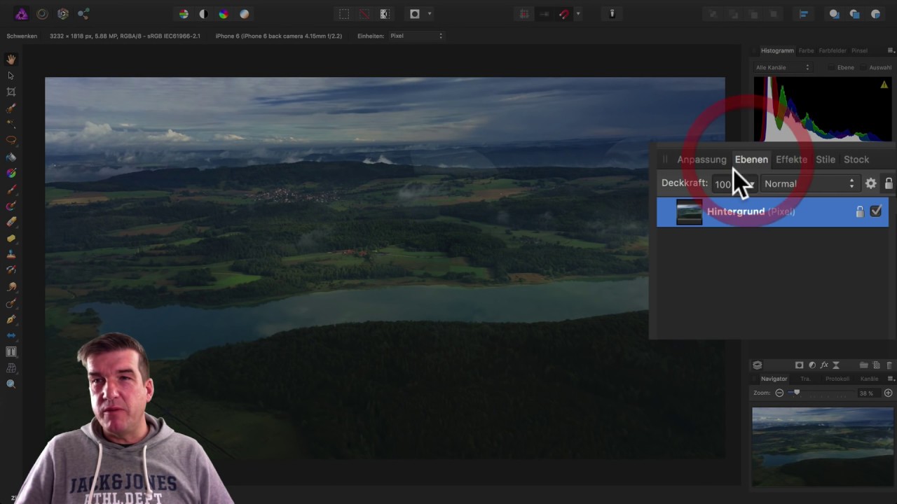897x504 pixels.
Task: Open the Quick Mask options dropdown arrow
Action: (429, 14)
